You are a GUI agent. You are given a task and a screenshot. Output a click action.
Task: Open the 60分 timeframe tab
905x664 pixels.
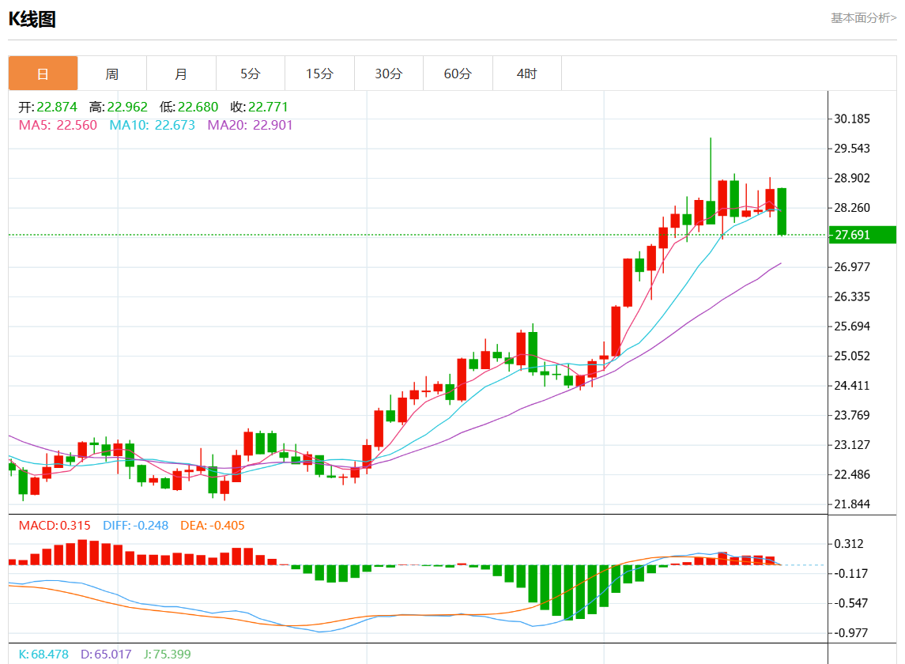coord(458,74)
